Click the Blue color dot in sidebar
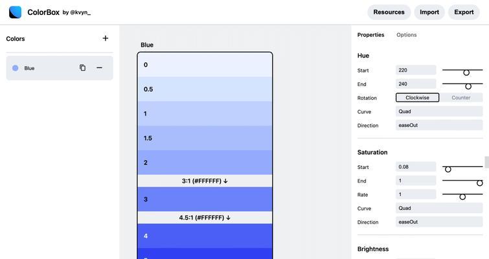Image resolution: width=489 pixels, height=259 pixels. tap(15, 68)
